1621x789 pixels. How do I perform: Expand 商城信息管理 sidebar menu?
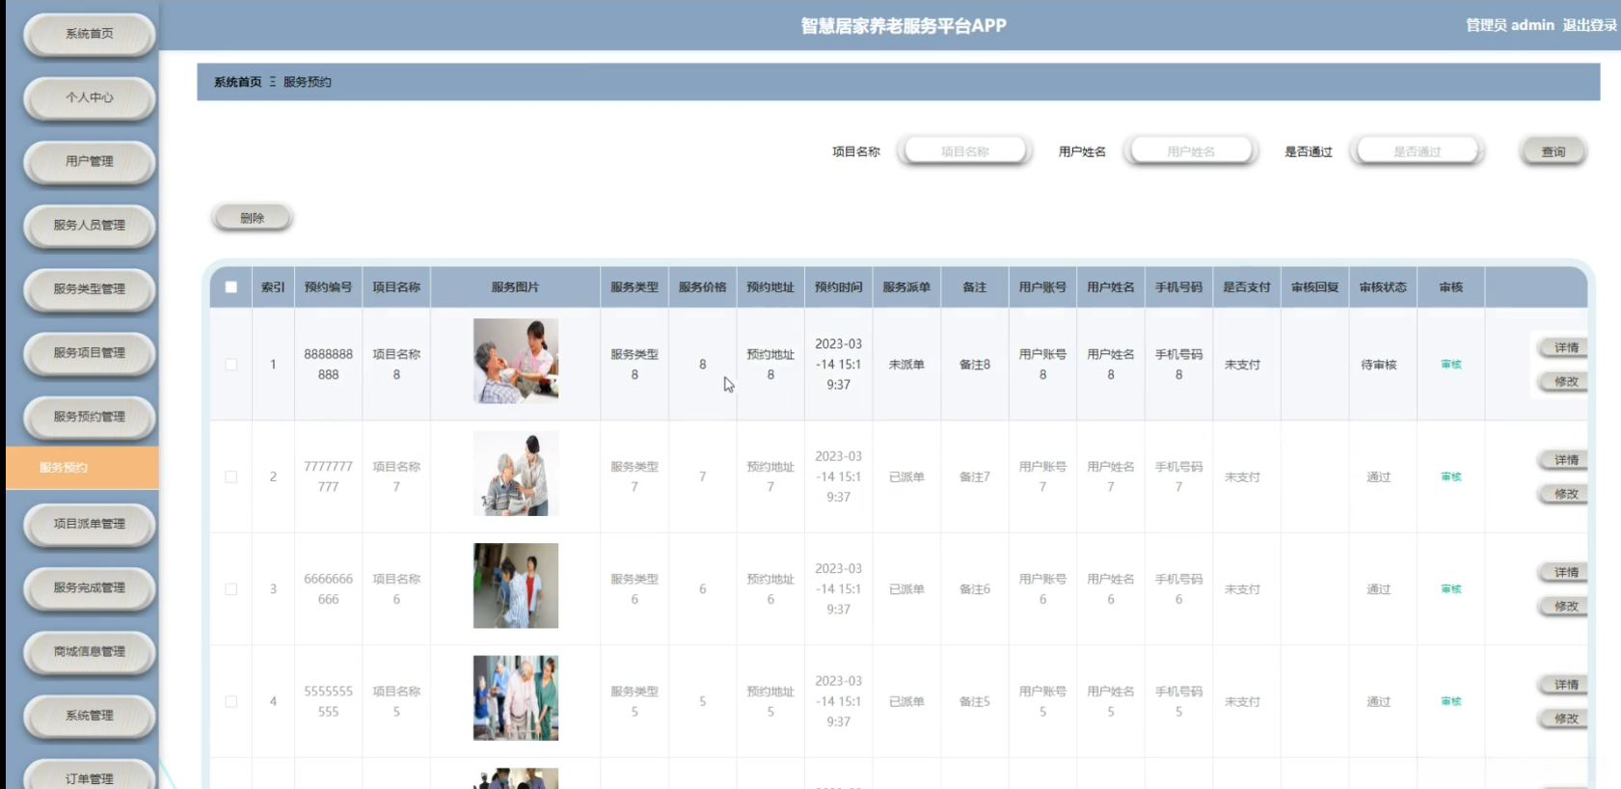[89, 651]
